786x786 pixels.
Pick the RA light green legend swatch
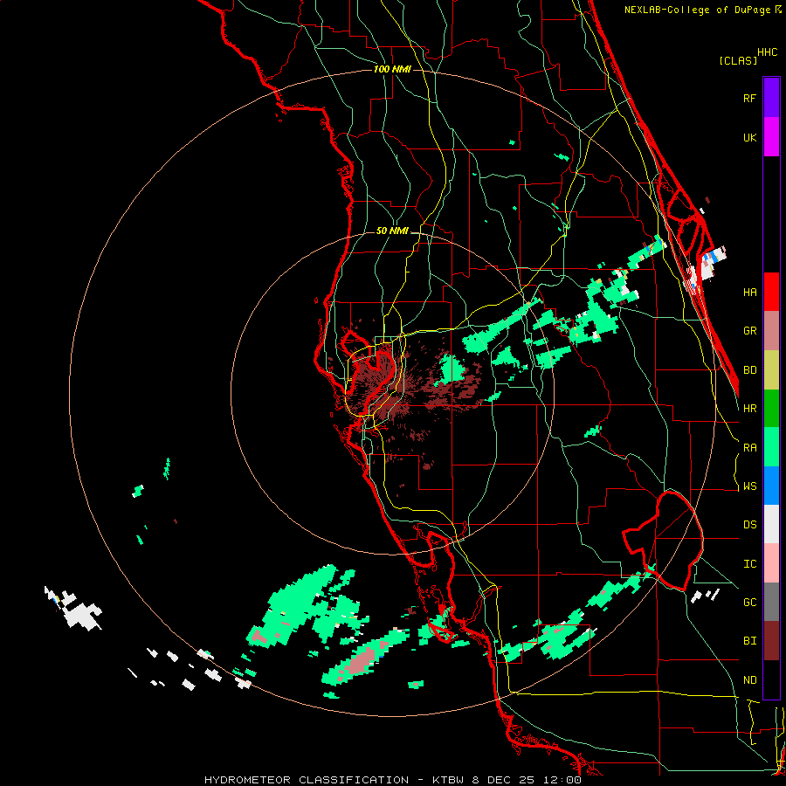click(x=771, y=447)
